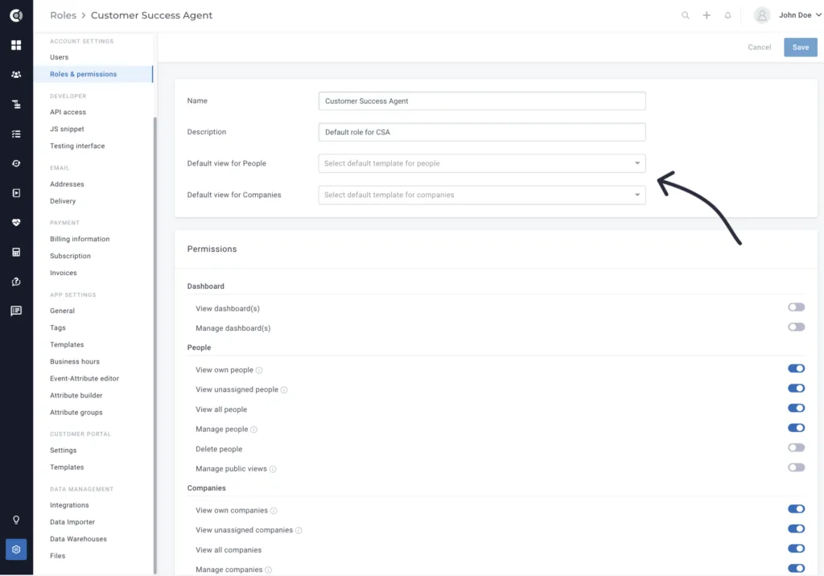Viewport: 824px width, 576px height.
Task: Click the Cancel button
Action: point(760,47)
